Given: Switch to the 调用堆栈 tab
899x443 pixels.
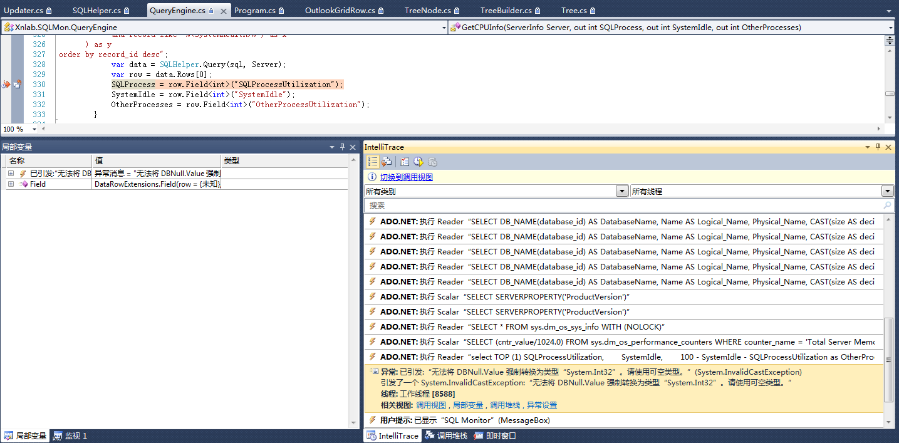Looking at the screenshot, I should pos(446,435).
